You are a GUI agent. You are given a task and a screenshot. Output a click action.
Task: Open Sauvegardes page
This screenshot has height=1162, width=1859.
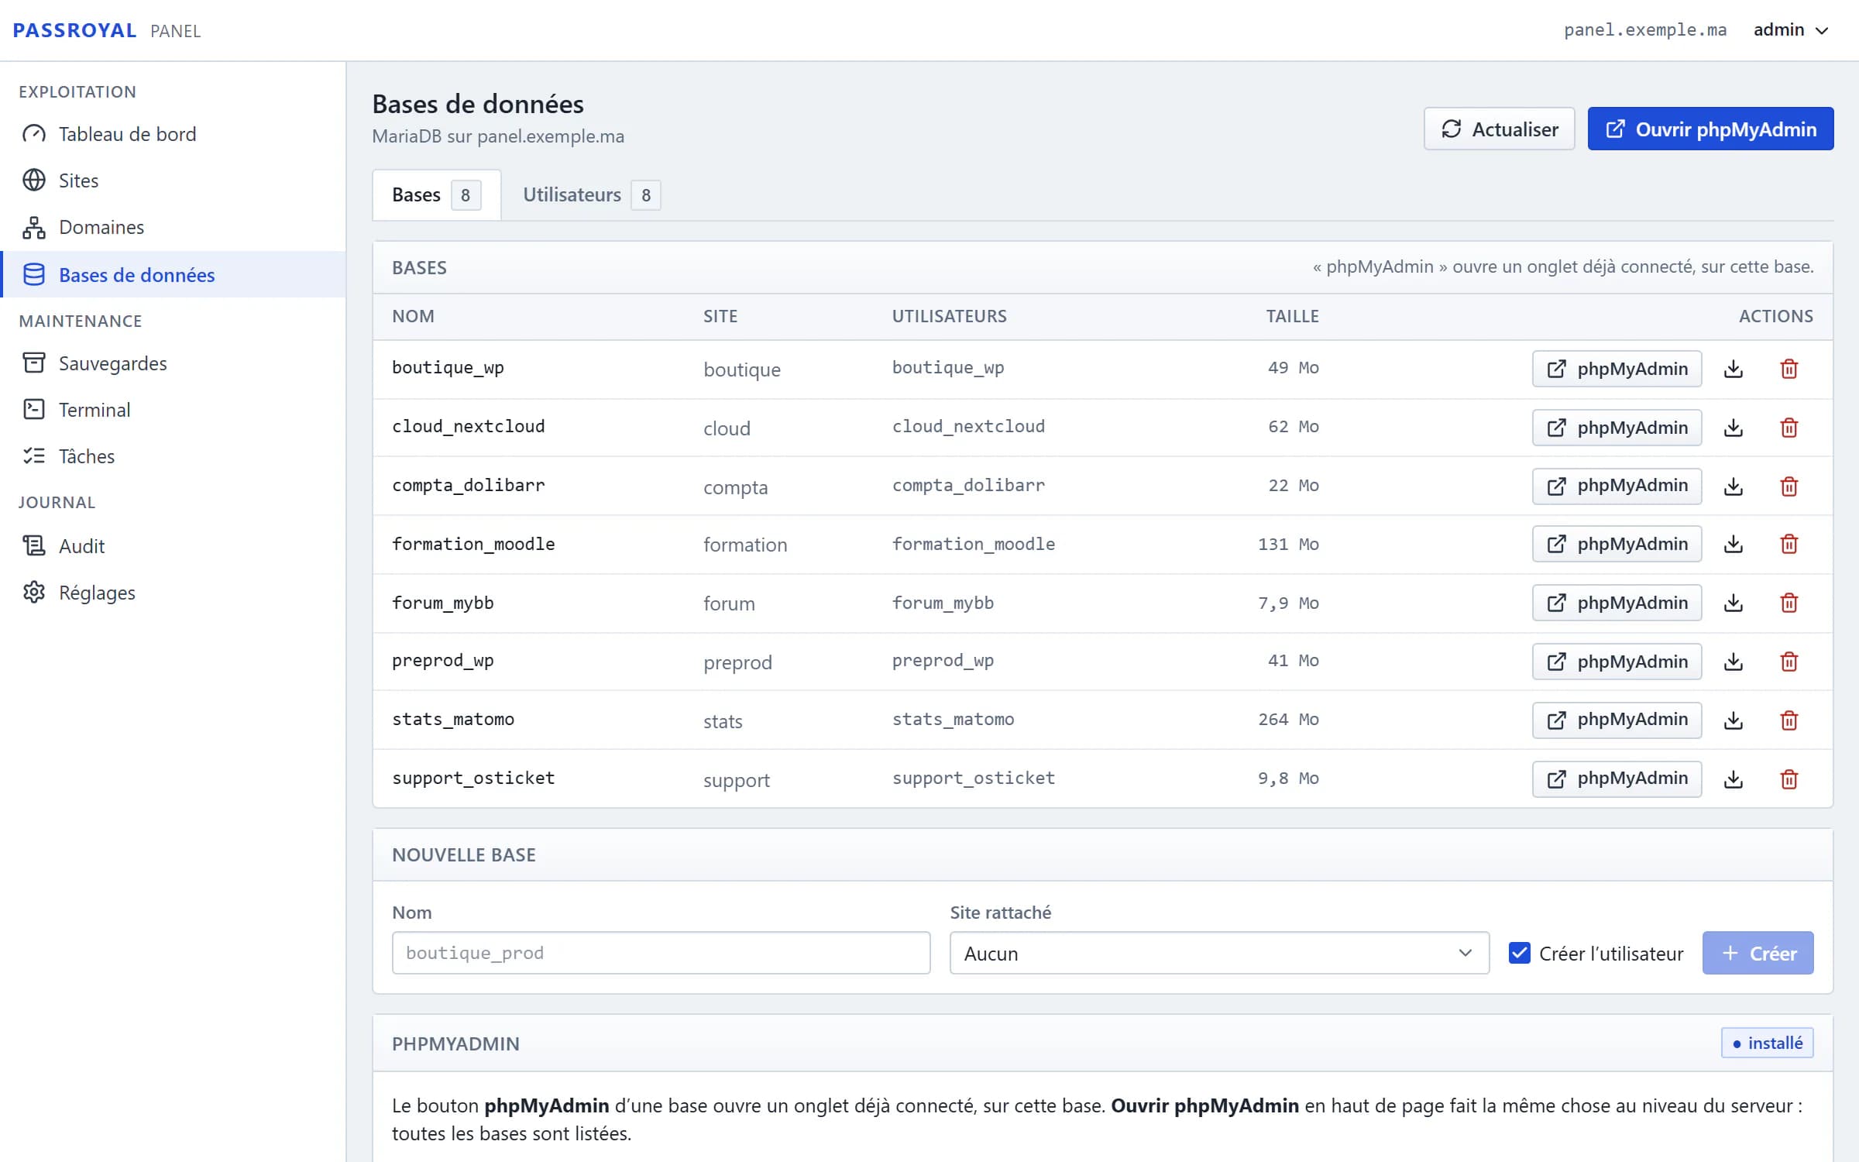coord(174,363)
